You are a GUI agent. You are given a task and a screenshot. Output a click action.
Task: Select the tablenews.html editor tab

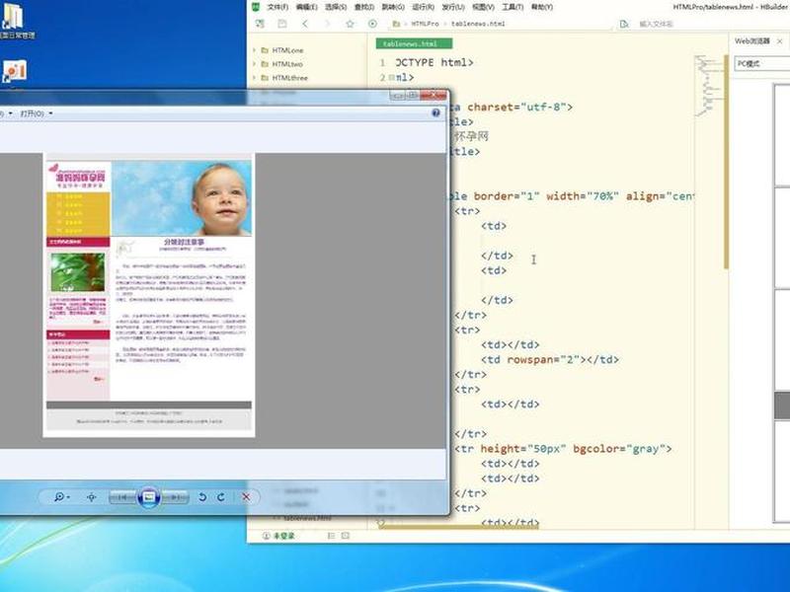pos(414,43)
